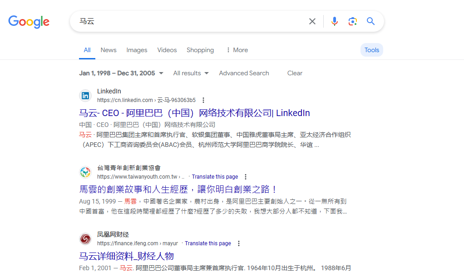Expand the More tabs menu
Image resolution: width=464 pixels, height=272 pixels.
pyautogui.click(x=237, y=50)
